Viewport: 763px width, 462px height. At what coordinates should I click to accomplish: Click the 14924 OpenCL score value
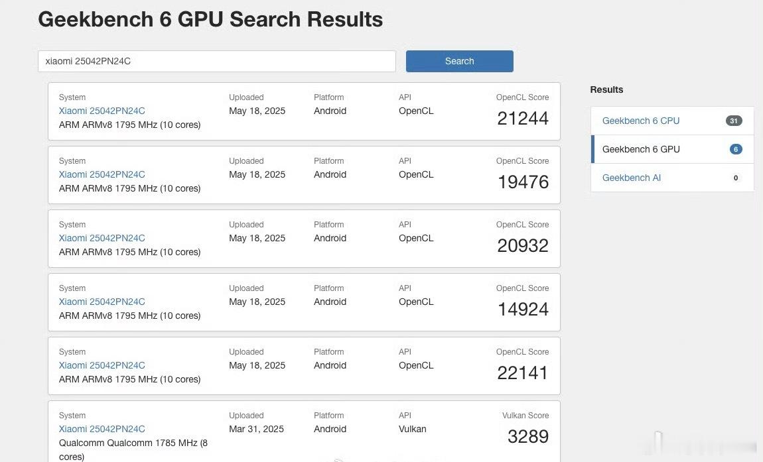point(523,310)
